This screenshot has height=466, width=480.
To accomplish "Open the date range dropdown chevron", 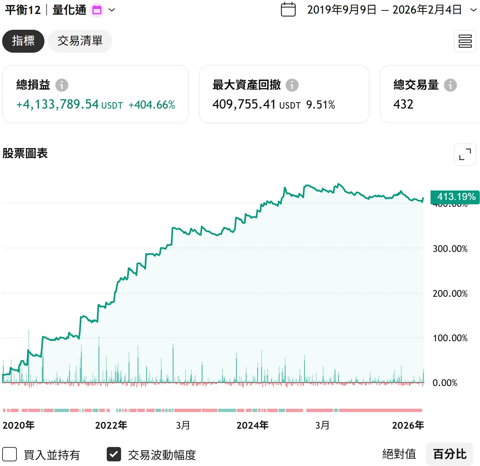I will click(473, 10).
